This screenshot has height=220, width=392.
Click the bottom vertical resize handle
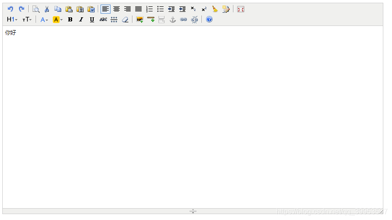point(193,211)
